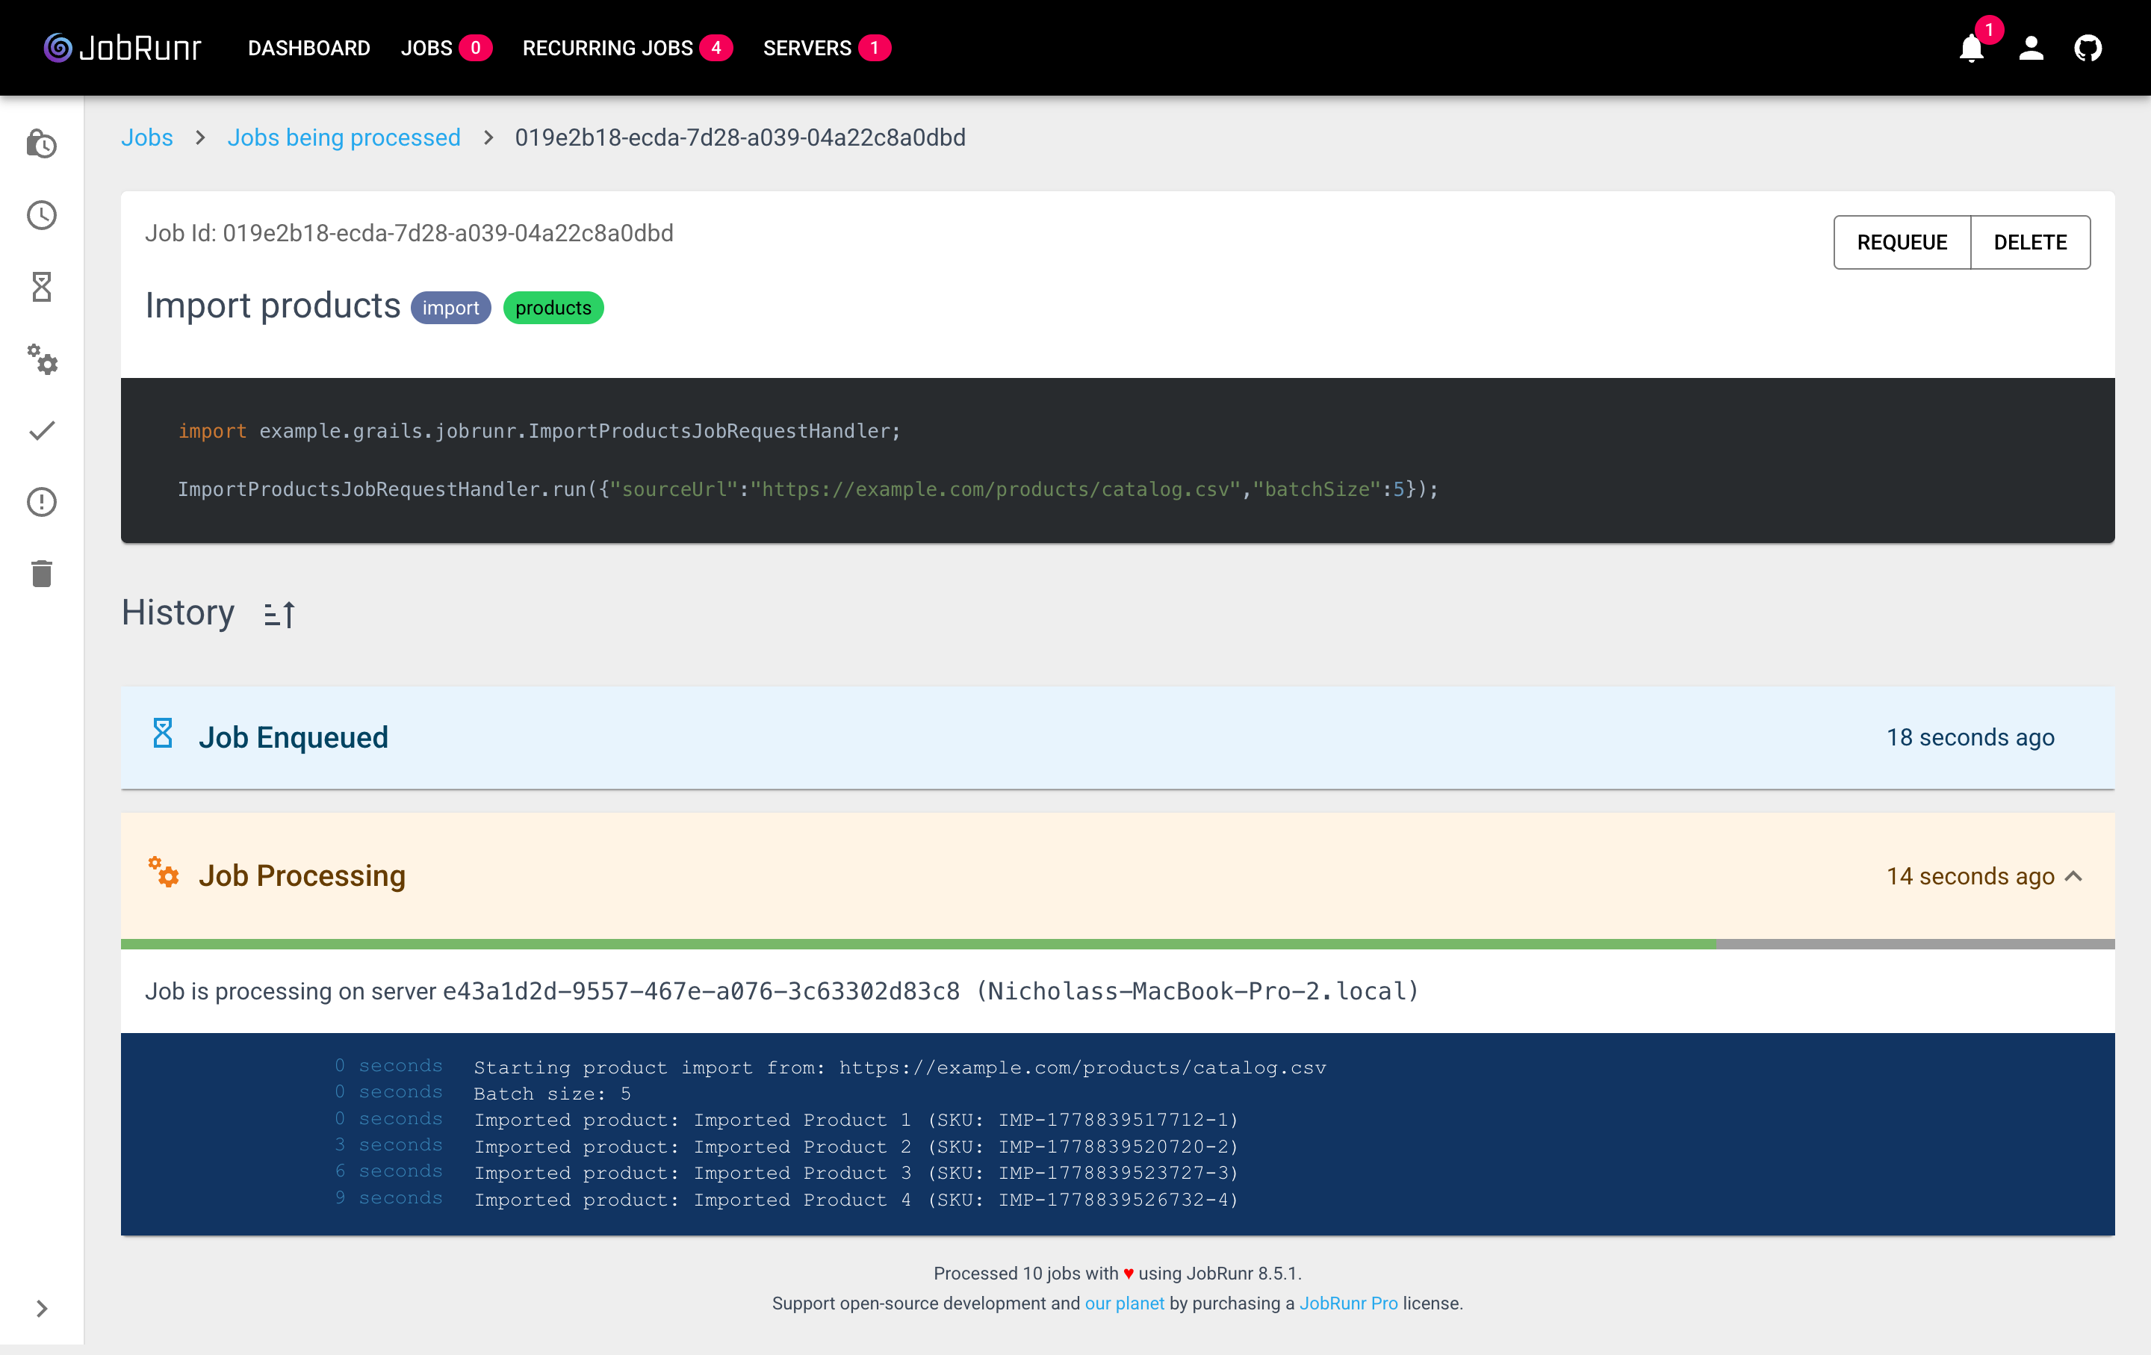The image size is (2151, 1355).
Task: Click the products label chip
Action: tap(553, 308)
